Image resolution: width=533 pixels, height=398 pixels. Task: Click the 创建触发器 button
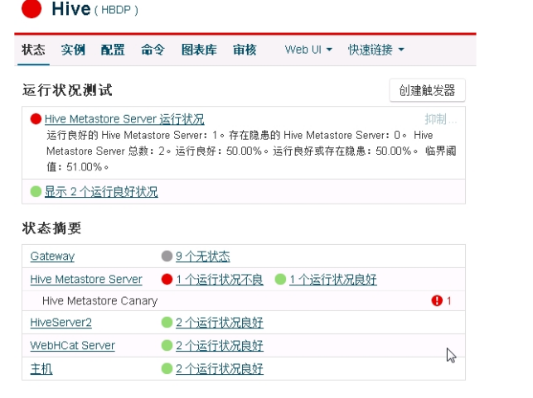[x=427, y=90]
